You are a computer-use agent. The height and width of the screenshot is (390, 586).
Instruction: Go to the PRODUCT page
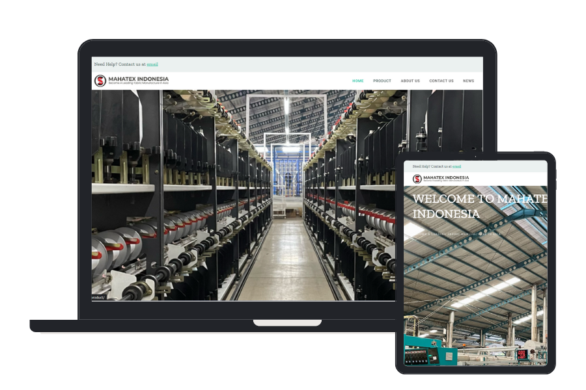382,81
